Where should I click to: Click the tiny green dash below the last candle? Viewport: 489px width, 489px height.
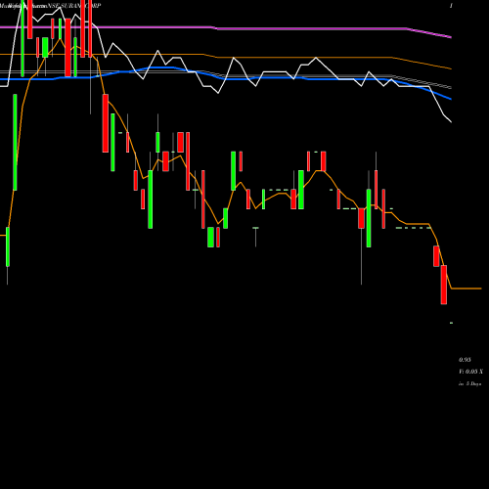(x=451, y=323)
